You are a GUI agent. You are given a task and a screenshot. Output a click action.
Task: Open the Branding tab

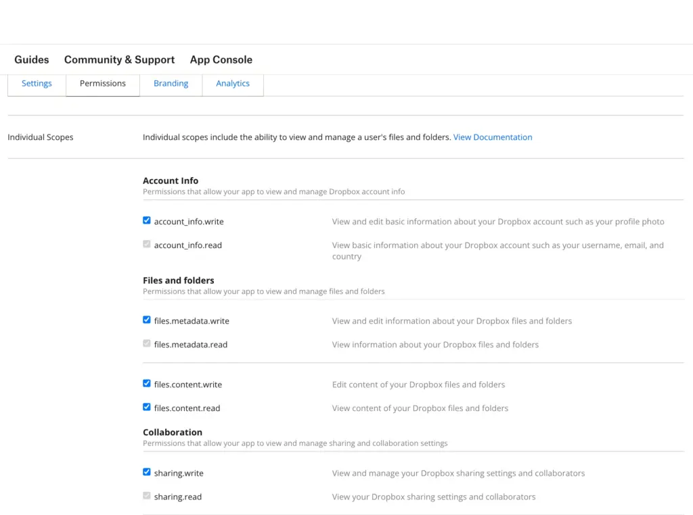click(171, 83)
